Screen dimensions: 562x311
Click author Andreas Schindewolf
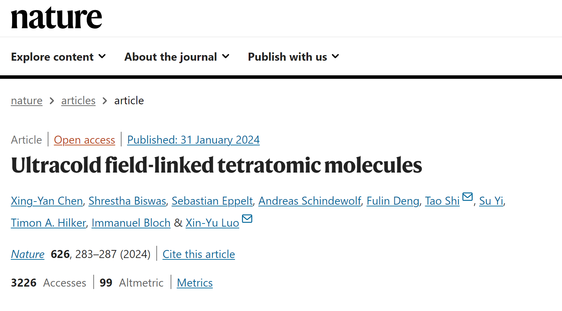click(310, 201)
